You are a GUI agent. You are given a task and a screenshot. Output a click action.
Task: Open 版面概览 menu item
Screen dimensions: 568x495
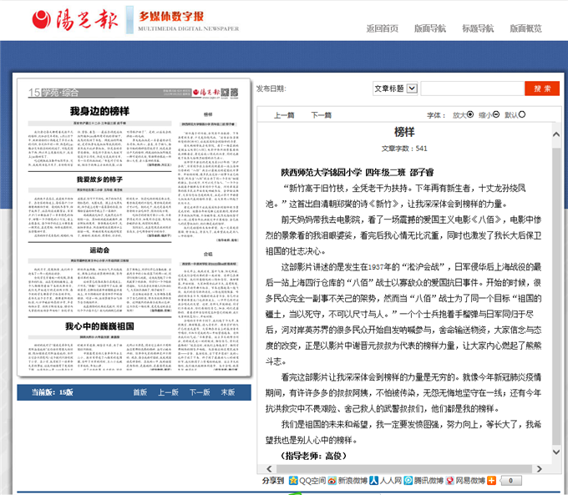[x=525, y=28]
